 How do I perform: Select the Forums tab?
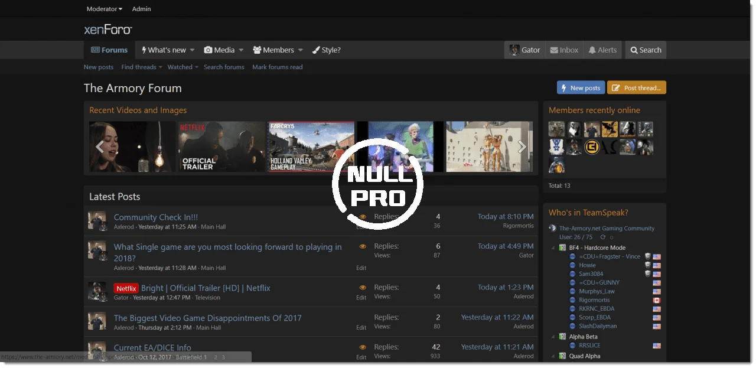(x=109, y=50)
